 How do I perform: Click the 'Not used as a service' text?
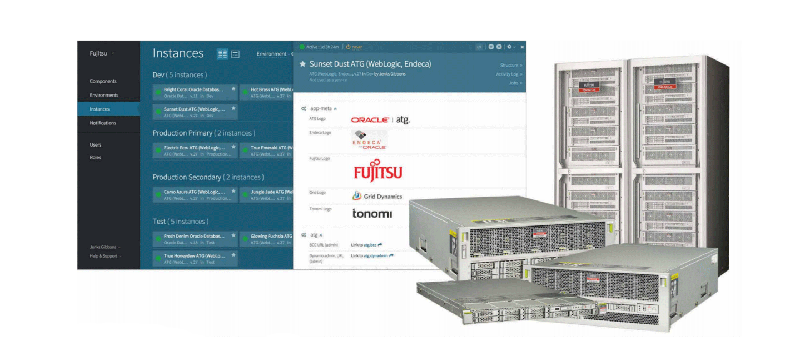[328, 80]
